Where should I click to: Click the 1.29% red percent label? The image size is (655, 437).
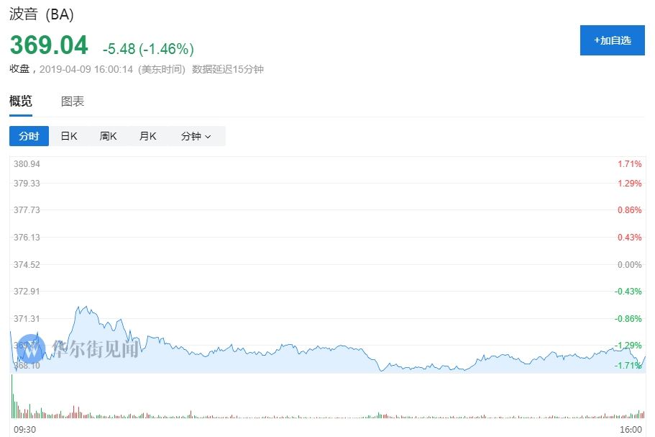tap(630, 183)
